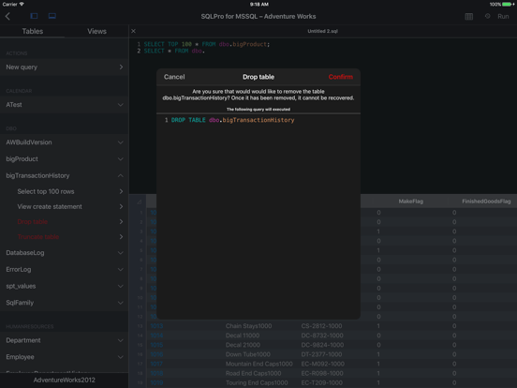Open query history clock icon
The image size is (517, 388).
point(487,16)
